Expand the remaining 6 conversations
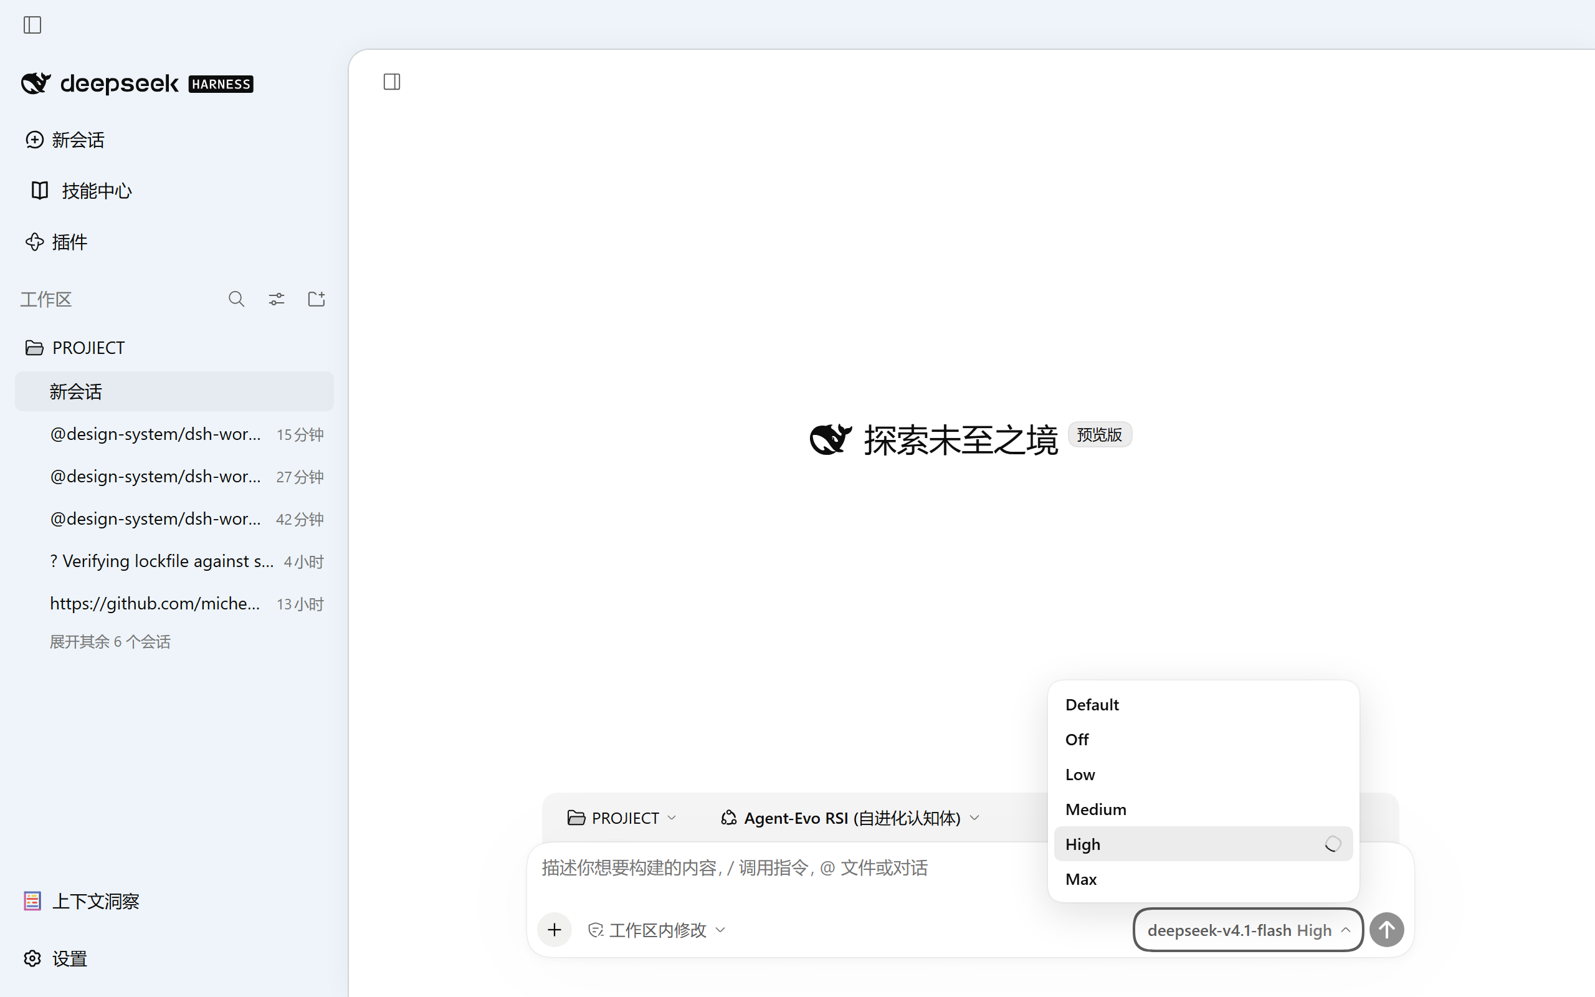 110,642
